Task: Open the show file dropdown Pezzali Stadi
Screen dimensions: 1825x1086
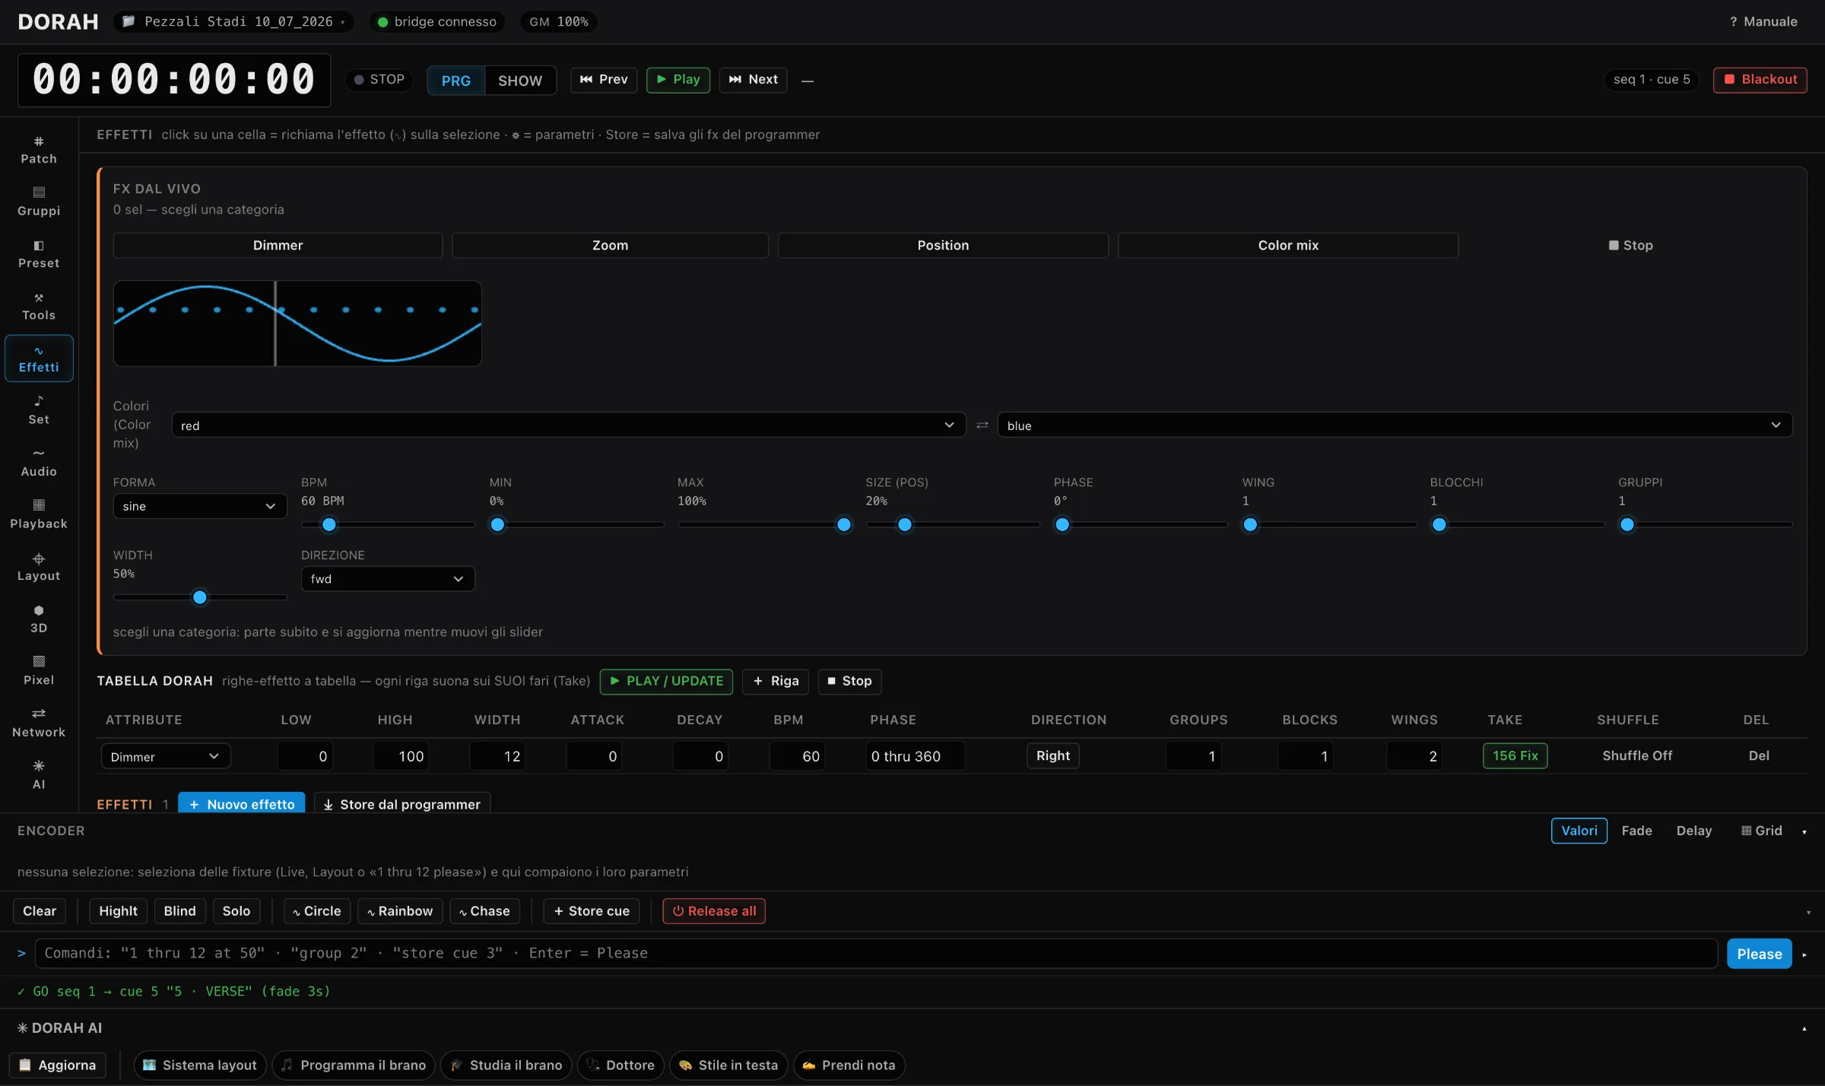Action: 233,21
